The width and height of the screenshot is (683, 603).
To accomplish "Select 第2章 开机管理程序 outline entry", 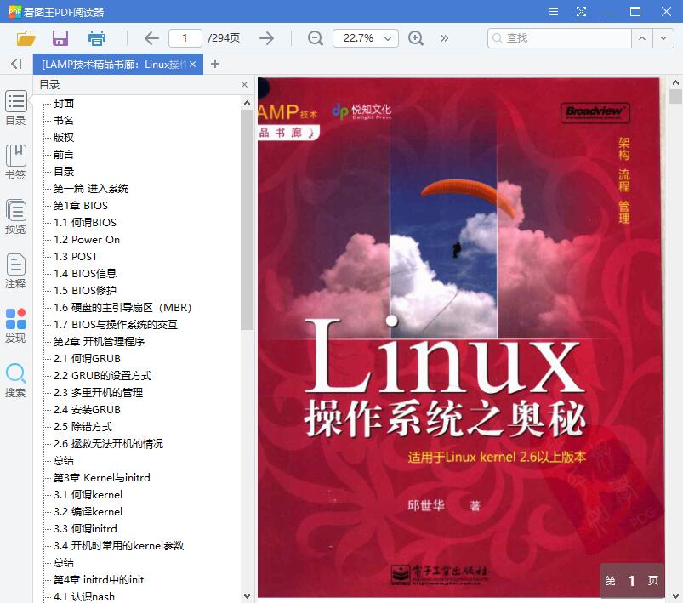I will pos(99,341).
